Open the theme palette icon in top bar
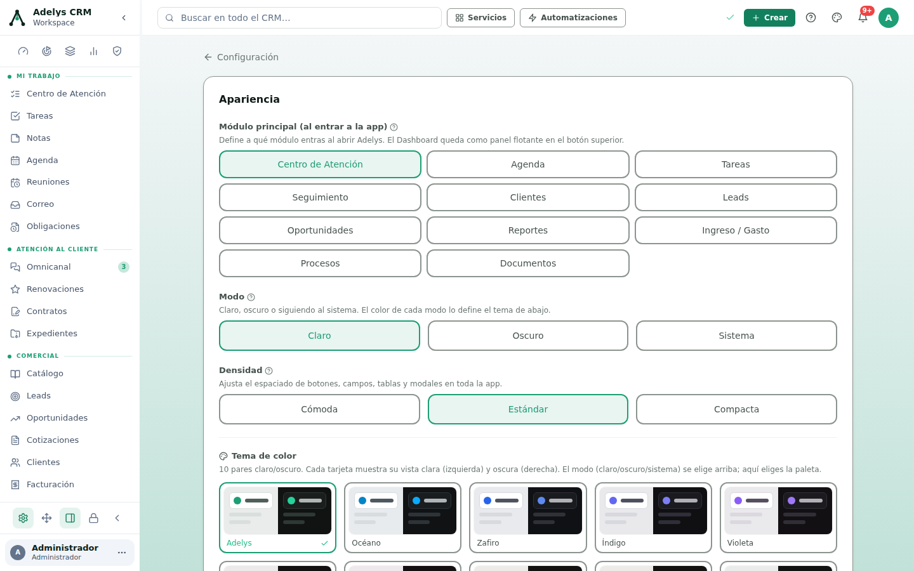The image size is (914, 571). click(x=837, y=18)
